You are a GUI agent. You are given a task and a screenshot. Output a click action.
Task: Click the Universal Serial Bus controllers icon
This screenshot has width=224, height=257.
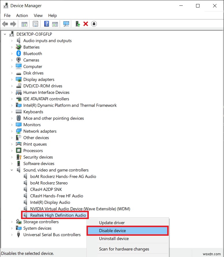click(18, 234)
